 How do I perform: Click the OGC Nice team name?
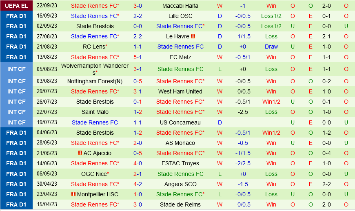click(x=93, y=174)
